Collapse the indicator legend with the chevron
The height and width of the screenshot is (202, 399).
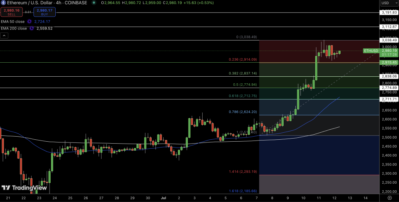pyautogui.click(x=4, y=35)
